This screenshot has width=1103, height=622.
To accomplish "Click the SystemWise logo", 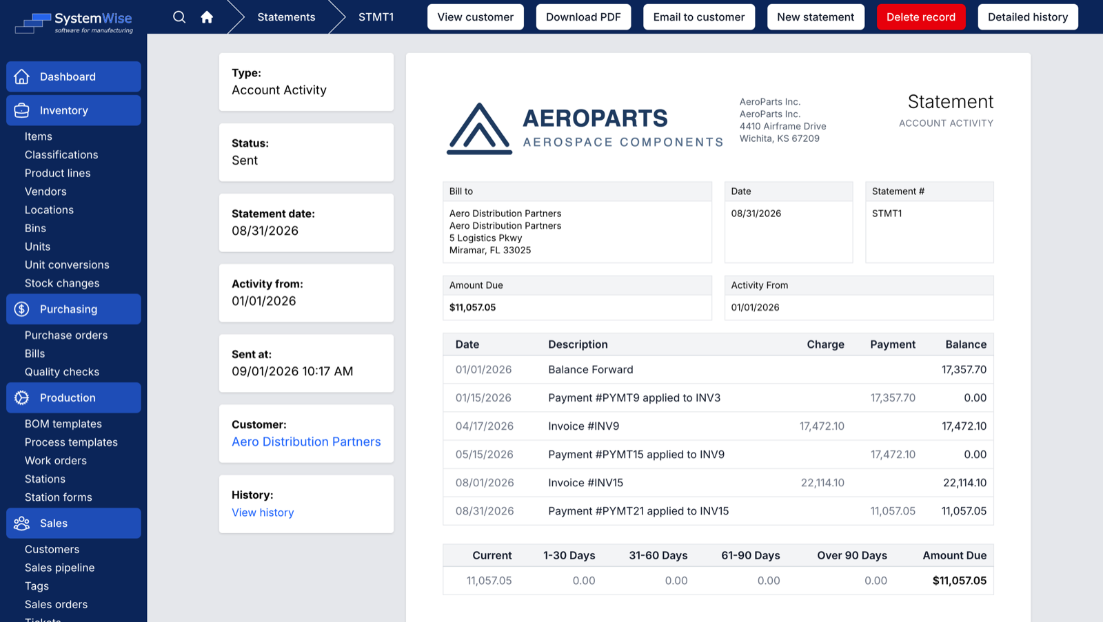I will pos(74,23).
